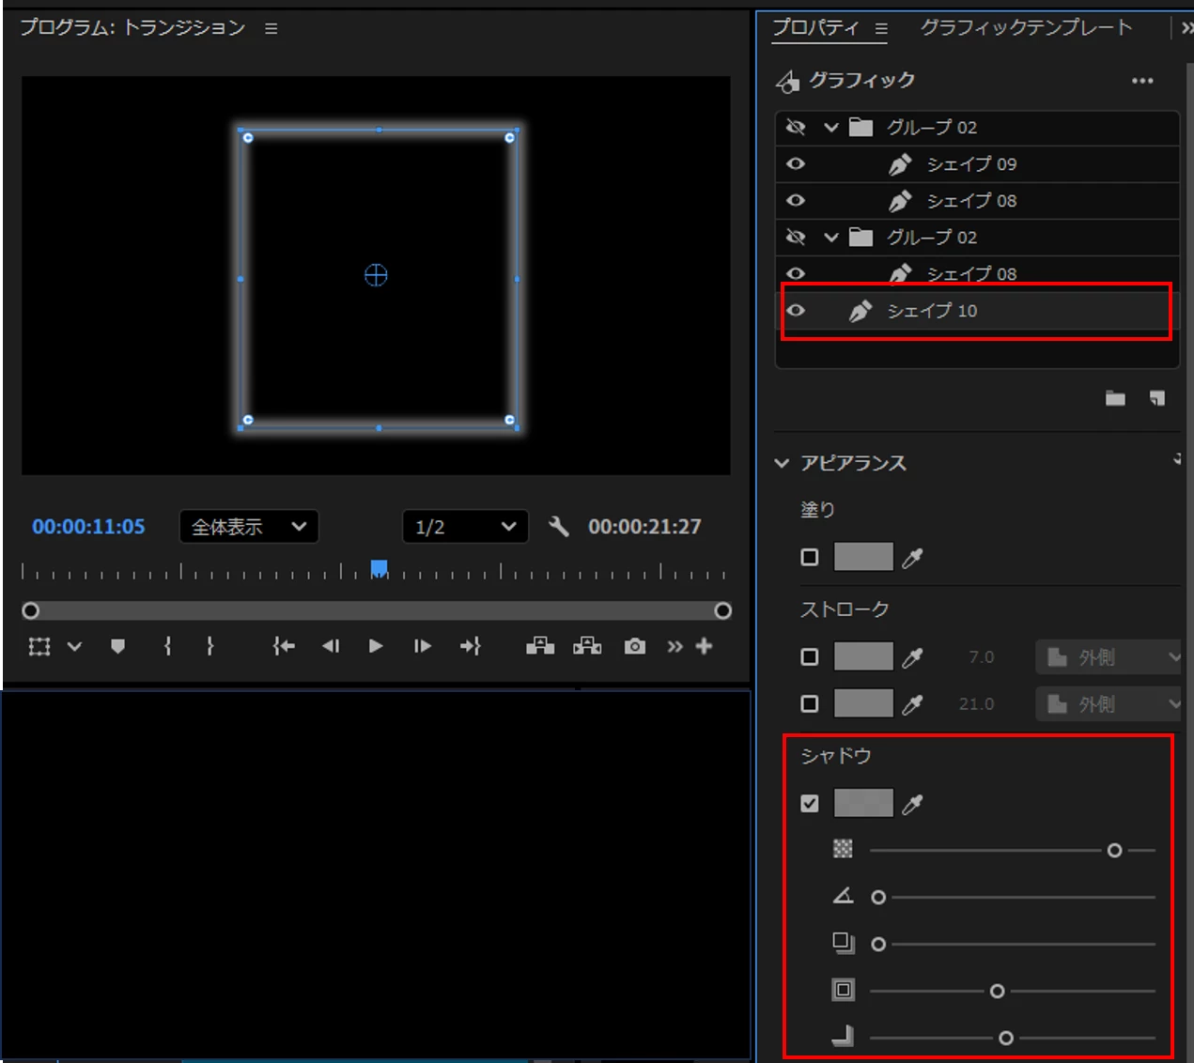This screenshot has width=1194, height=1063.
Task: Show the first グループ 02 hidden layer
Action: click(x=796, y=127)
